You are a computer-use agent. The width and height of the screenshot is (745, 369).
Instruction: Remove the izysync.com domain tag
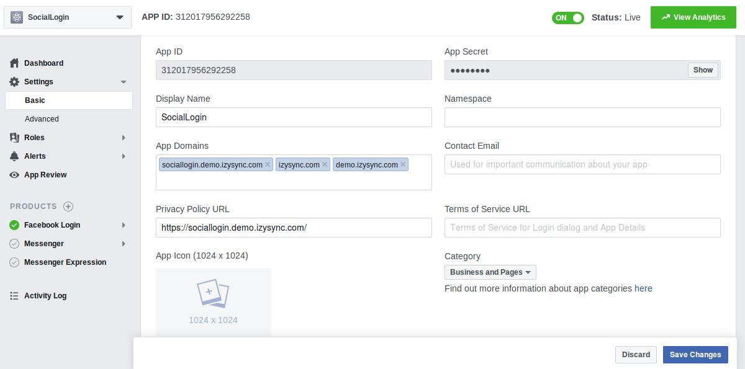325,164
